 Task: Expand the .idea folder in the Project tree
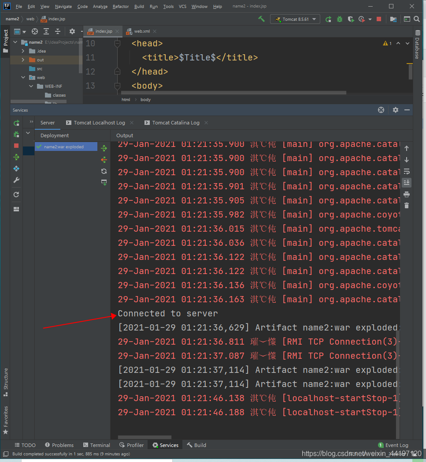click(23, 51)
